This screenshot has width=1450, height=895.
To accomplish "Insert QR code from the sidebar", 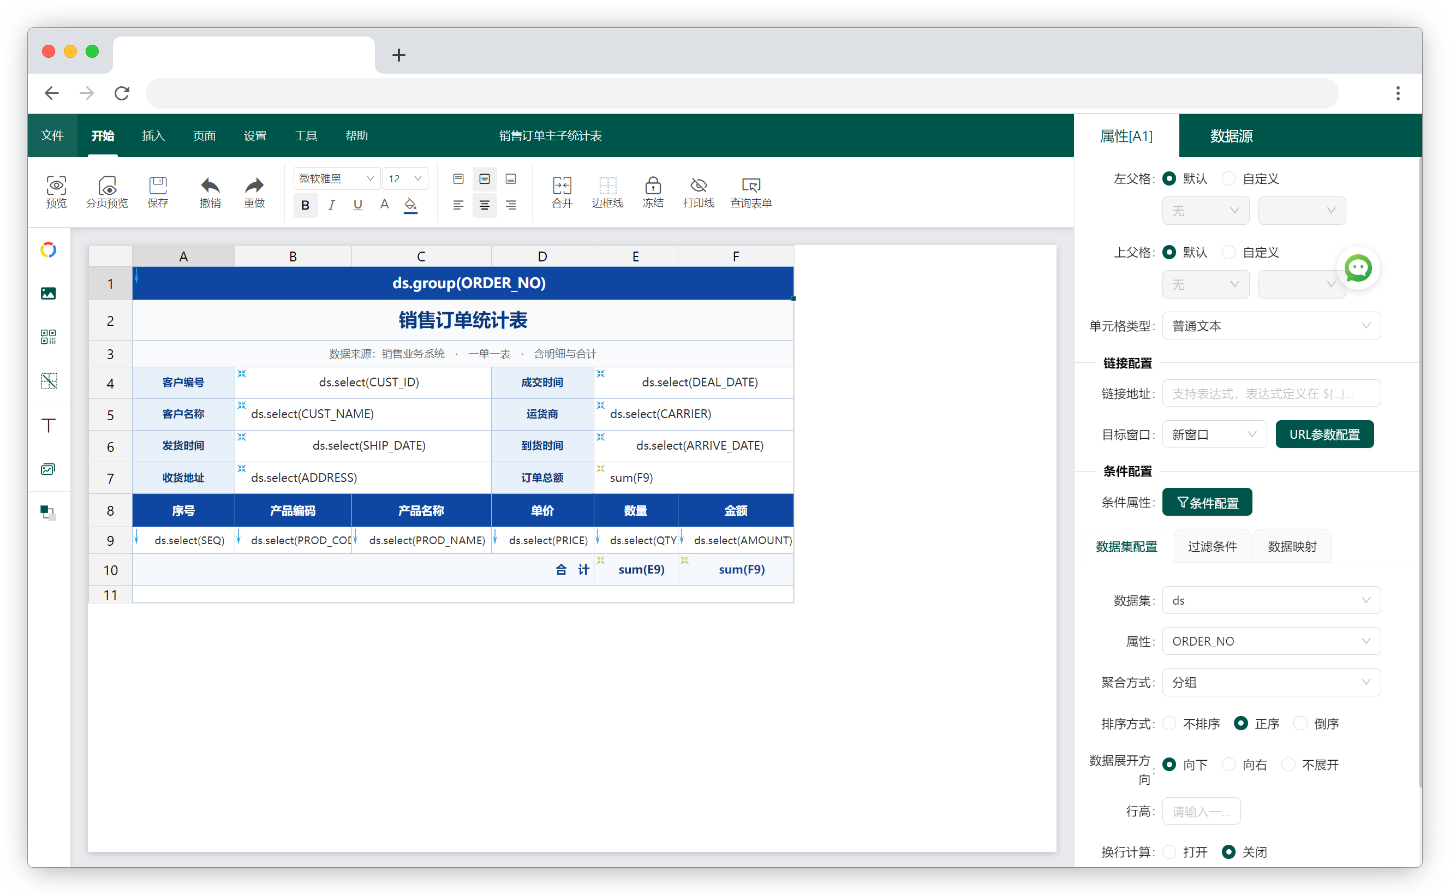I will (x=49, y=337).
